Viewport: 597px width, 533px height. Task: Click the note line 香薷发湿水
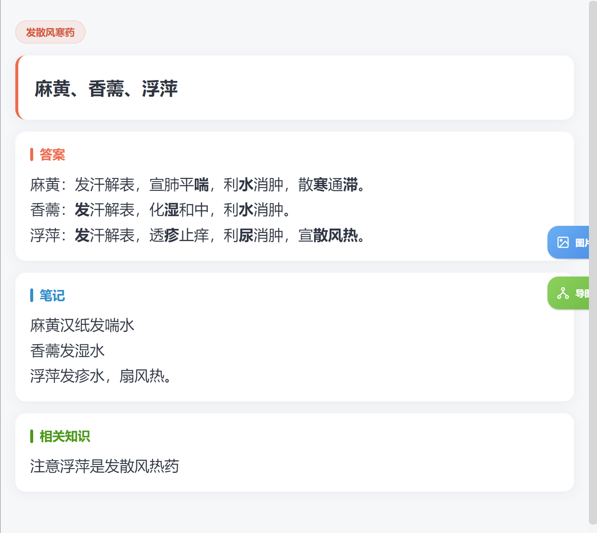pos(68,351)
